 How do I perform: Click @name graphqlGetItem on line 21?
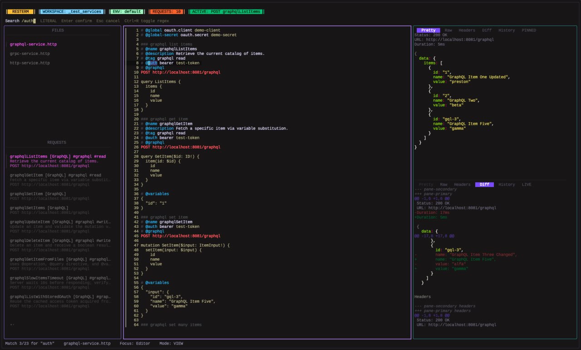tap(169, 124)
